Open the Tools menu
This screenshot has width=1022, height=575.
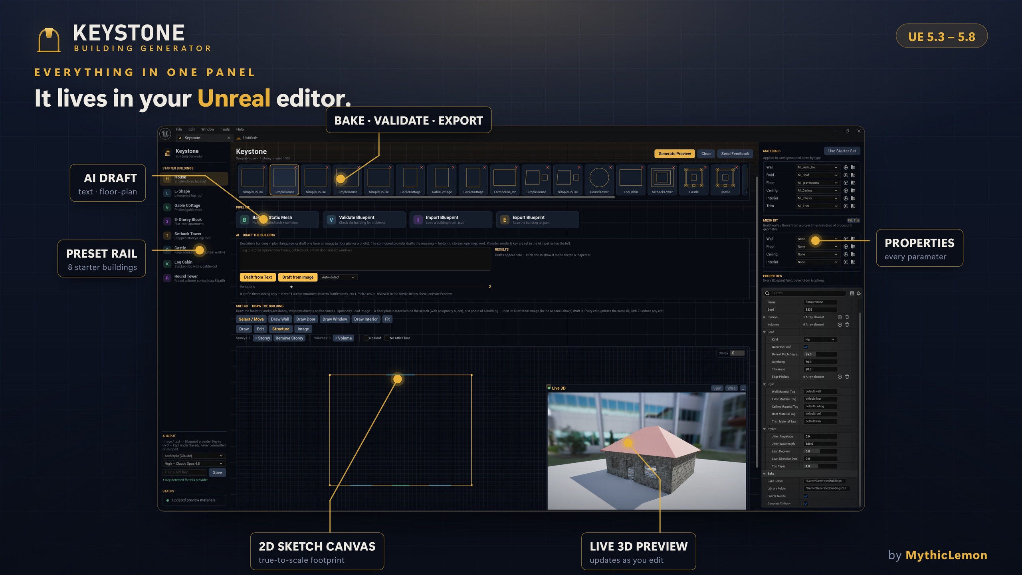pyautogui.click(x=225, y=129)
